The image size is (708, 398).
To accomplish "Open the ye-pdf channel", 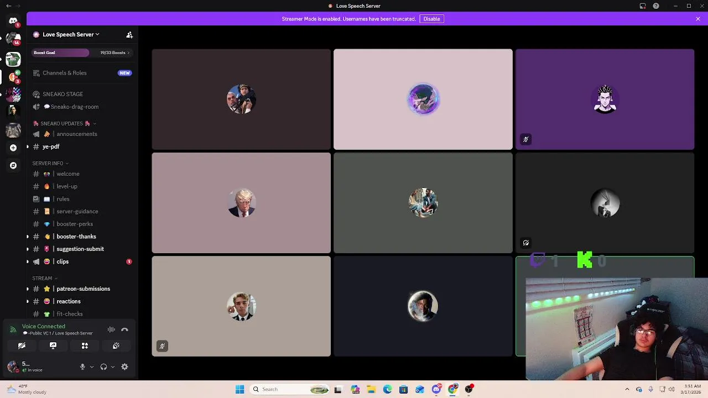I will pos(82,146).
